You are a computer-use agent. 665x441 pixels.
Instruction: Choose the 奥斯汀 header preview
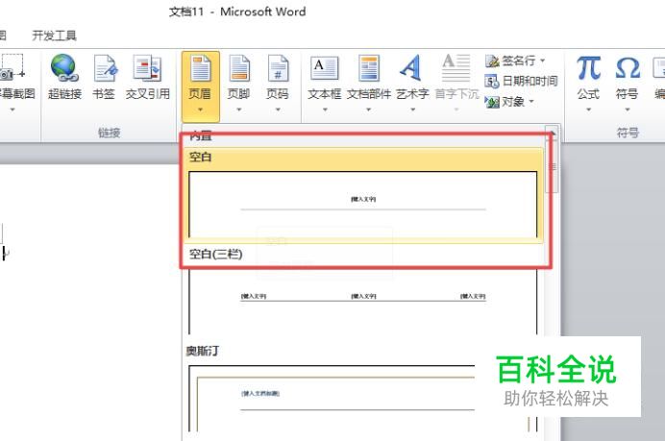[x=363, y=398]
